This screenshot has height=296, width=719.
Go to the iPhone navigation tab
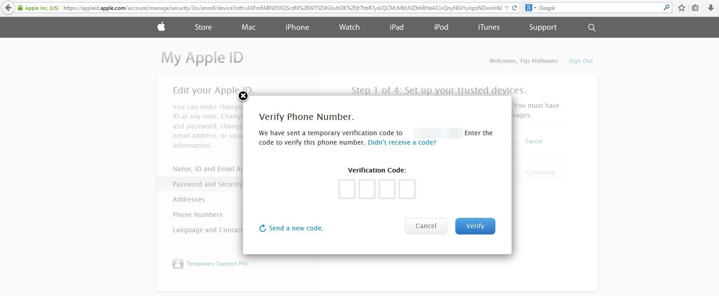pos(297,27)
